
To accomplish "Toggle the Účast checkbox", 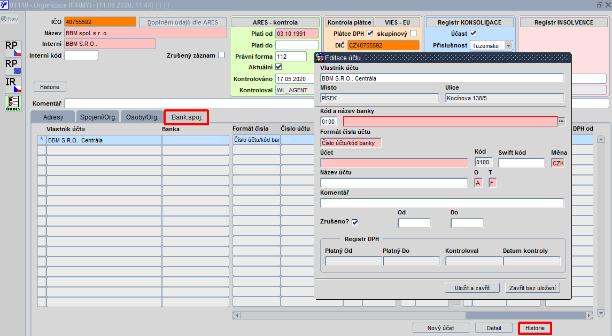I will (473, 33).
